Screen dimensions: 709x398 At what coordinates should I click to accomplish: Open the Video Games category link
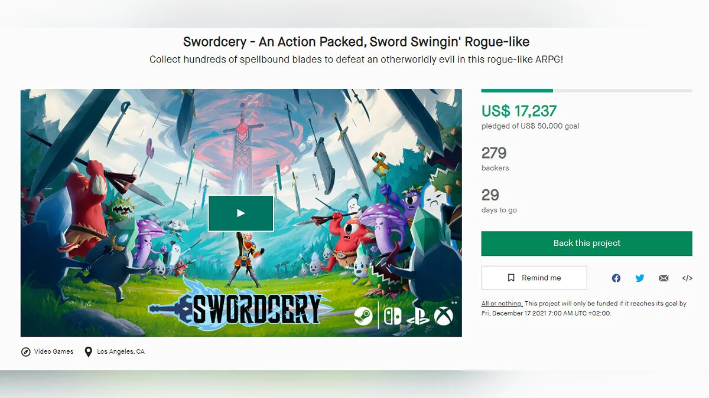(x=54, y=351)
